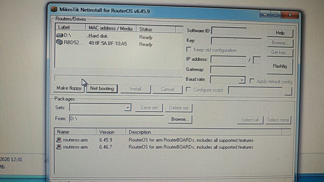
Task: Click the netmask field after the slash
Action: tap(257, 60)
